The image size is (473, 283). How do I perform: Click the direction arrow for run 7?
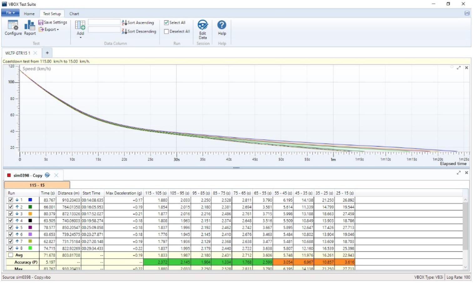[x=17, y=241]
